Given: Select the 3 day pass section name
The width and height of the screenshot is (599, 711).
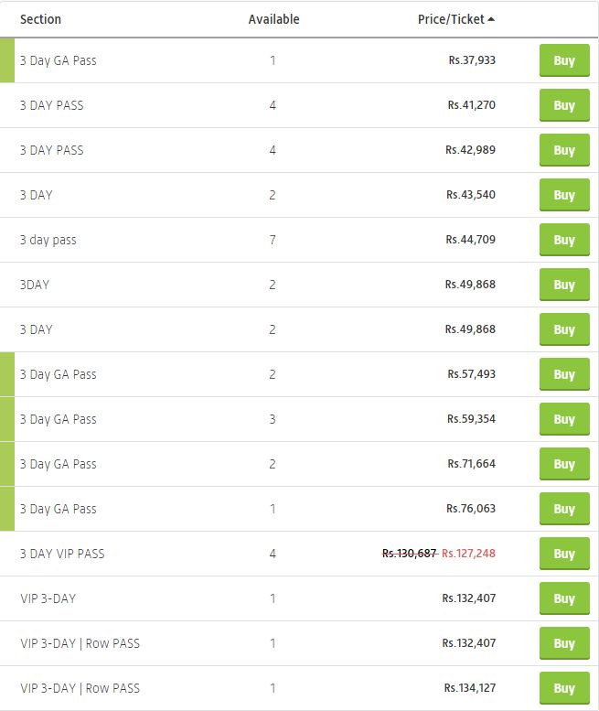Looking at the screenshot, I should click(48, 240).
